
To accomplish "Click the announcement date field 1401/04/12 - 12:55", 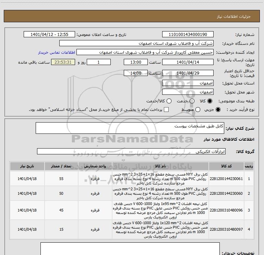I will click(49, 35).
